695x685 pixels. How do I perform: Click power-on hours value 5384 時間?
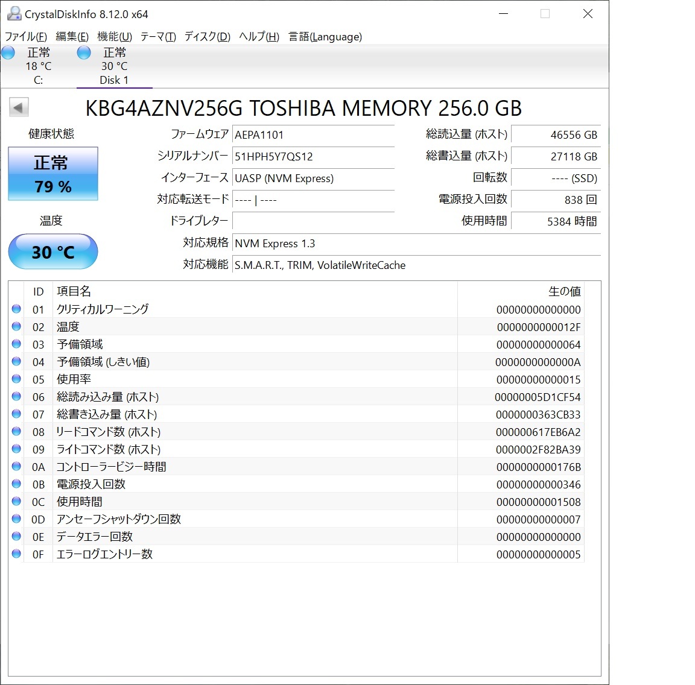tap(556, 221)
